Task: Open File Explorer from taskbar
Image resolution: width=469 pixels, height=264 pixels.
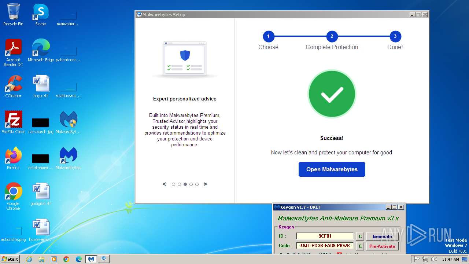Action: click(41, 259)
